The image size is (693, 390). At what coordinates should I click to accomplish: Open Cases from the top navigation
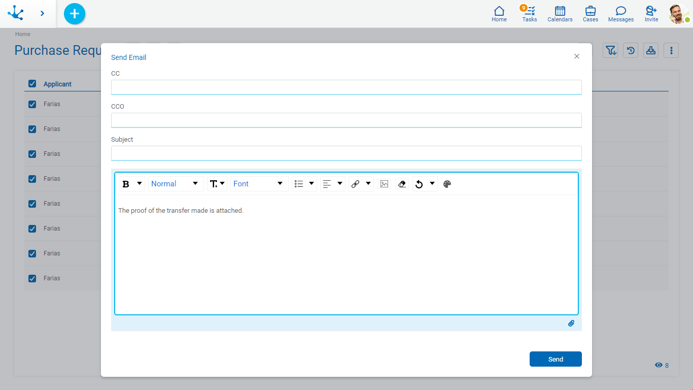(590, 13)
